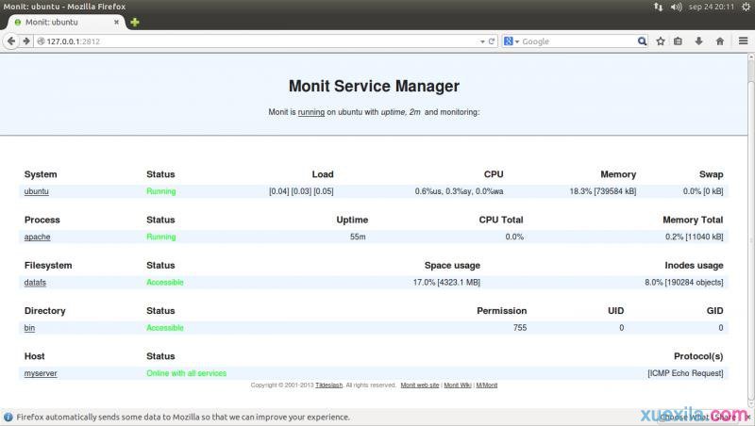The width and height of the screenshot is (755, 426).
Task: Open a new tab with the plus icon
Action: pos(135,22)
